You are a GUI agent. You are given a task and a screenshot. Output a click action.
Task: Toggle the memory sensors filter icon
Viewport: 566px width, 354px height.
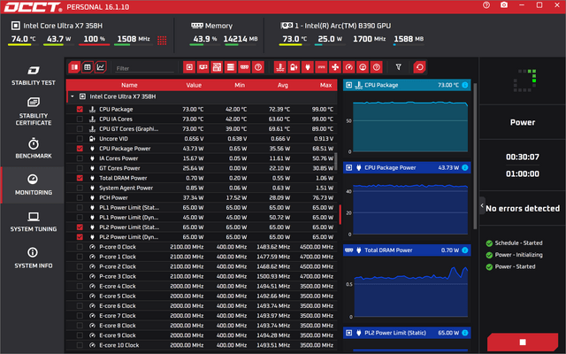[244, 67]
